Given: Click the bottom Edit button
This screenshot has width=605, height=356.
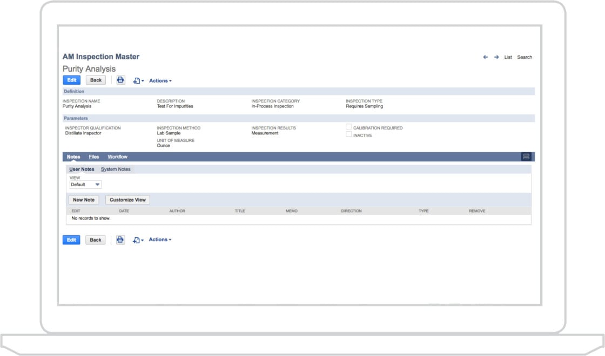Looking at the screenshot, I should coord(71,239).
